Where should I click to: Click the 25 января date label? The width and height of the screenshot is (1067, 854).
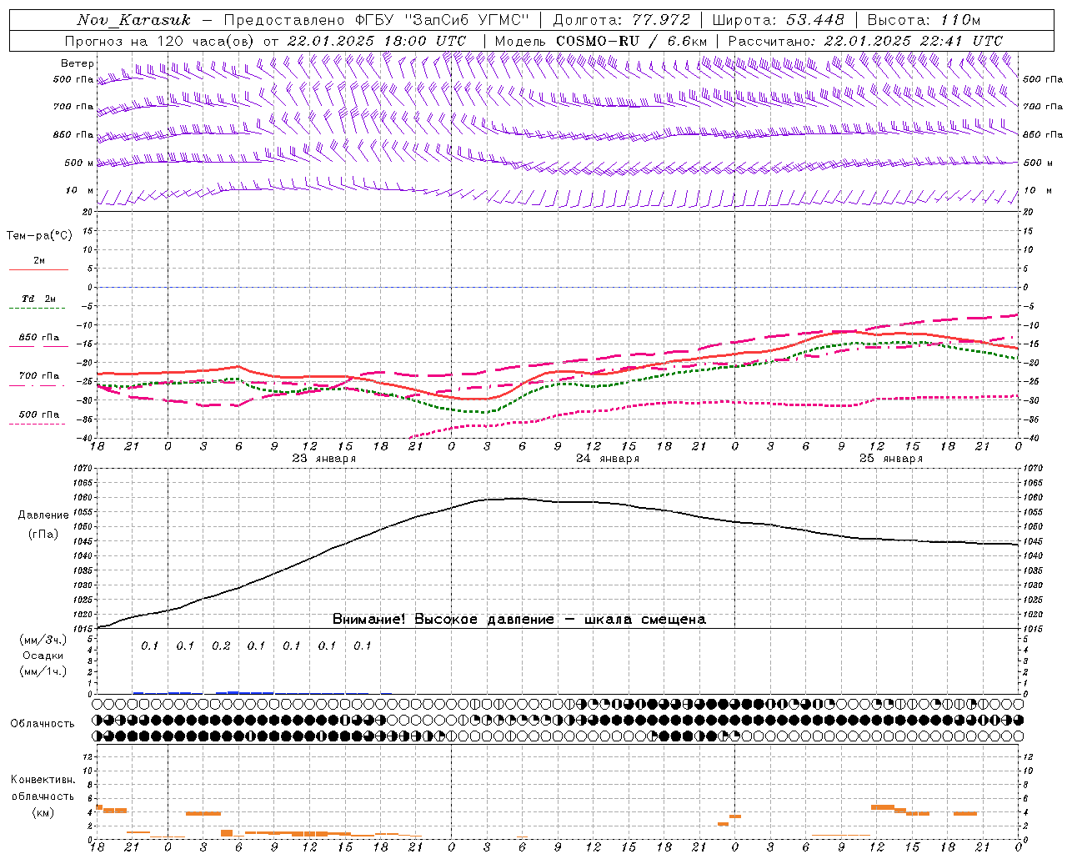click(891, 459)
